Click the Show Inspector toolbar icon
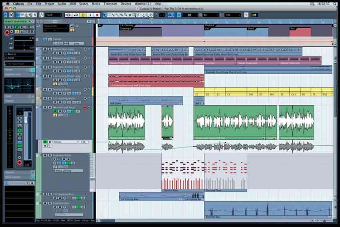This screenshot has height=227, width=340. [18, 15]
